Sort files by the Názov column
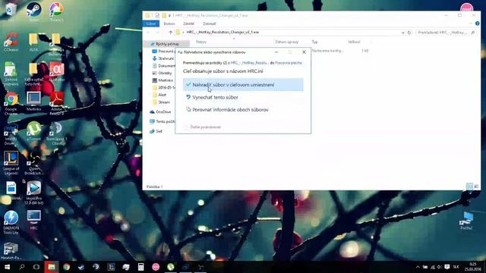 201,42
